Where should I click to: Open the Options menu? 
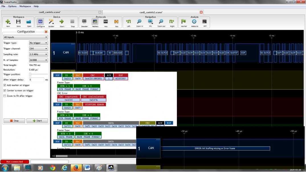(12, 6)
